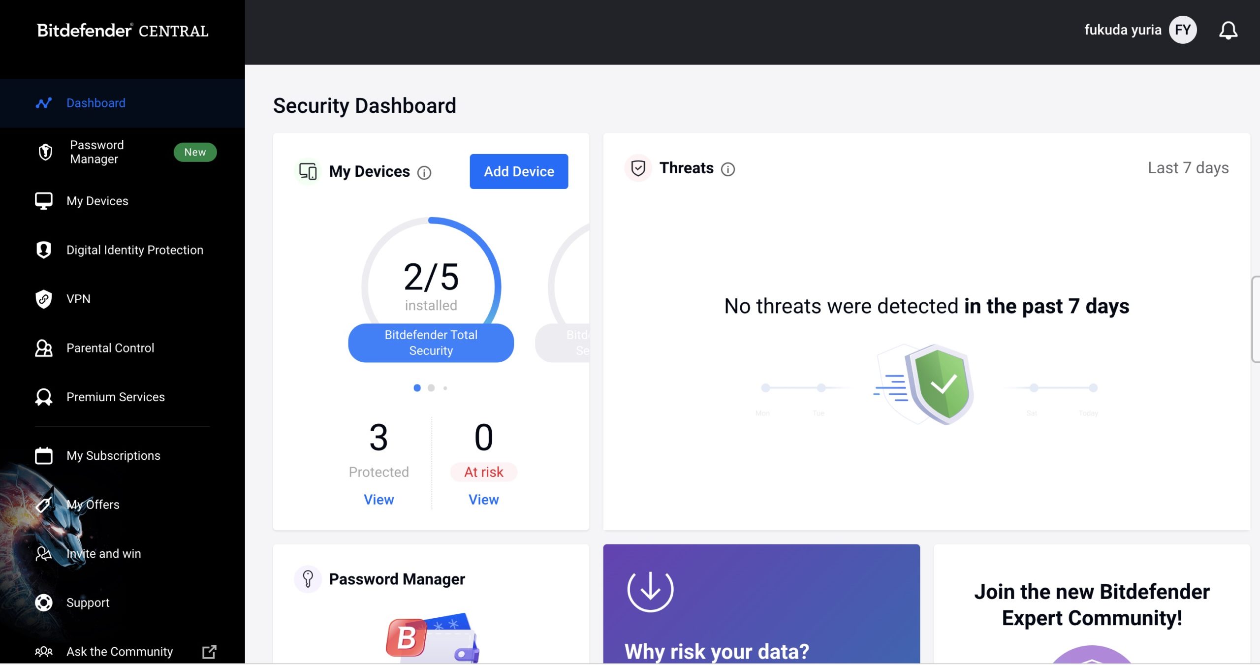Click the Password Manager wallet illustration

click(x=433, y=638)
